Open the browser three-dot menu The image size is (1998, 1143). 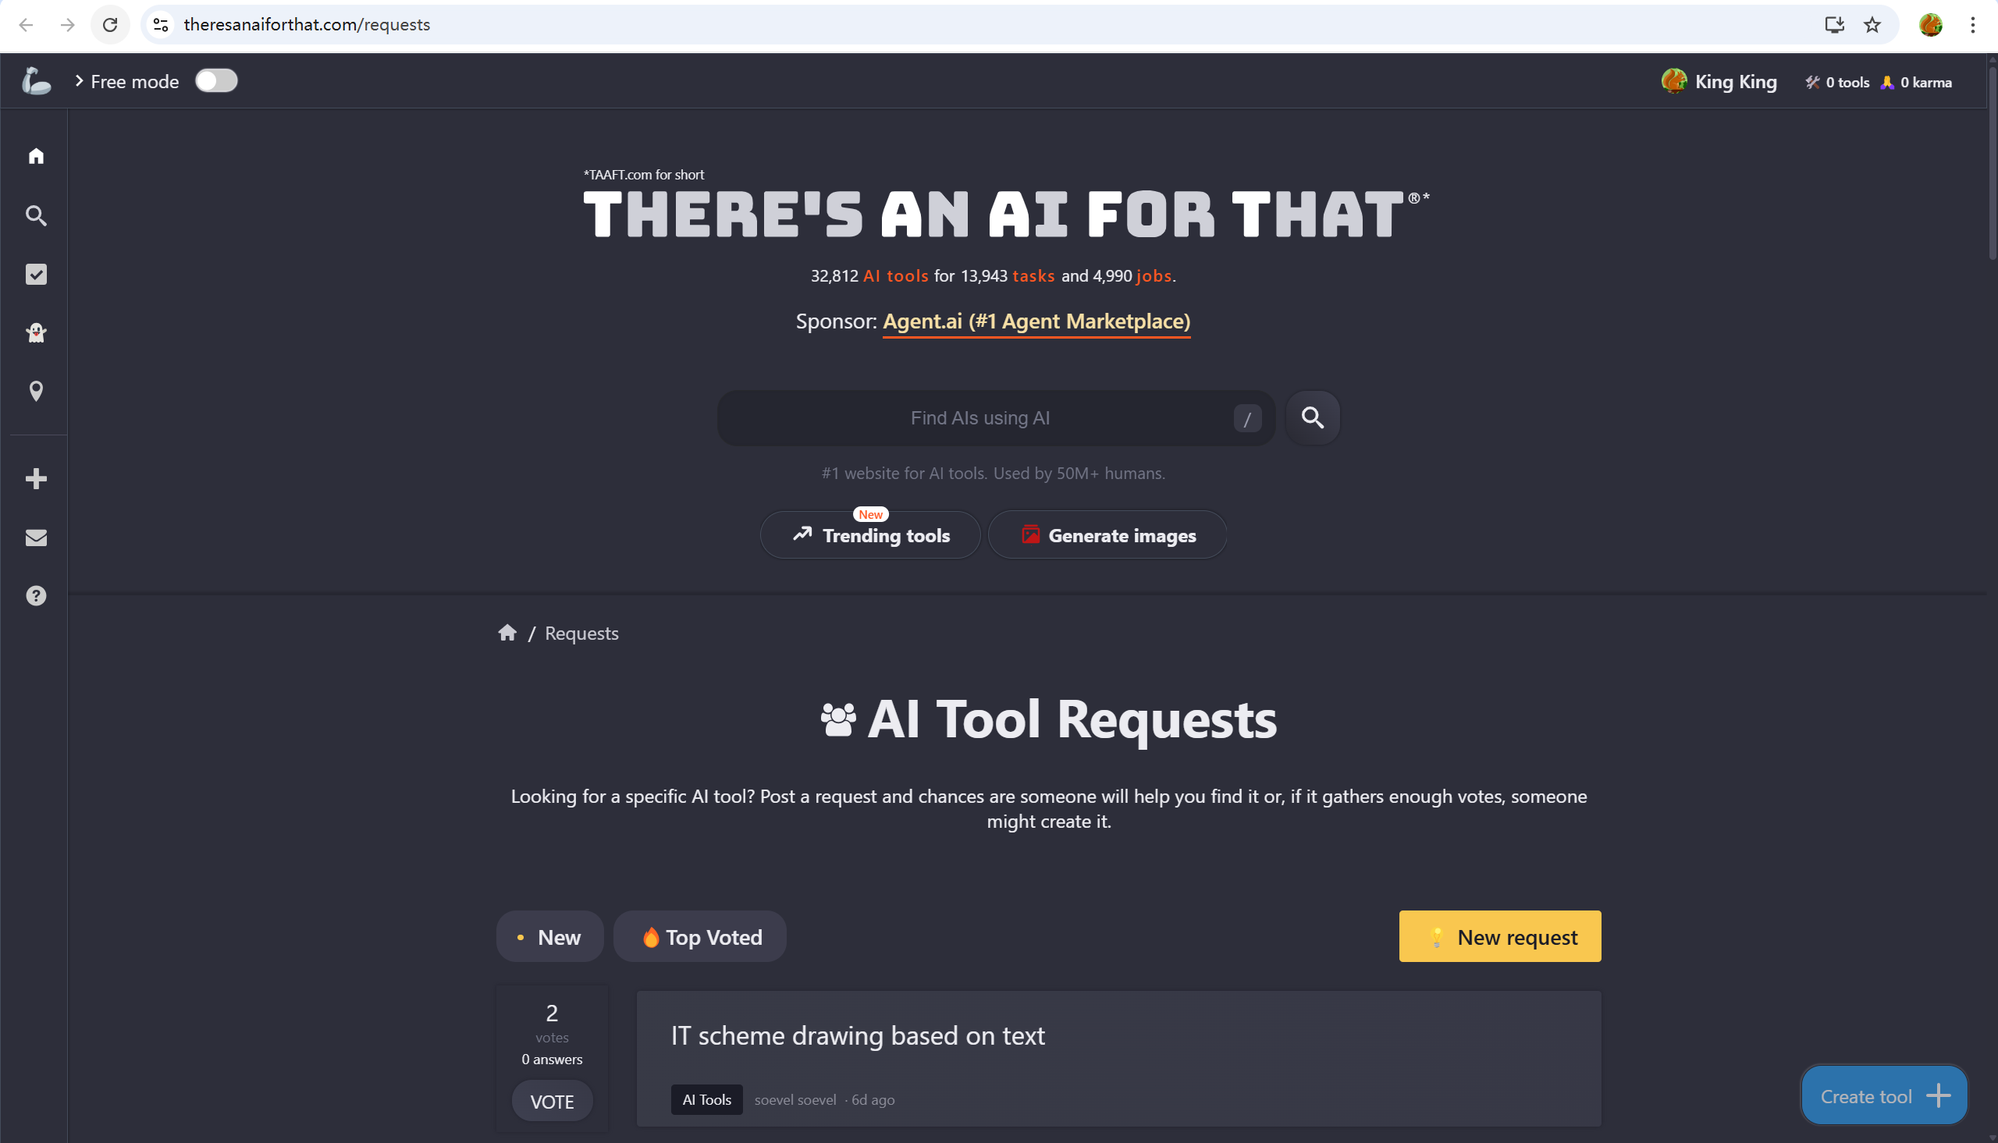1972,25
